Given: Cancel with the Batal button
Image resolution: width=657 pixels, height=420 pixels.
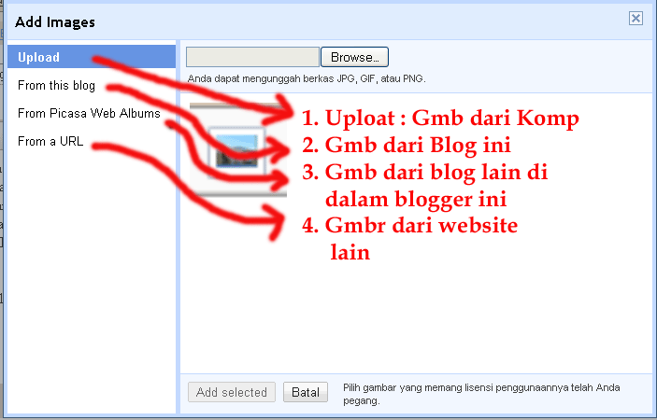Looking at the screenshot, I should coord(306,392).
